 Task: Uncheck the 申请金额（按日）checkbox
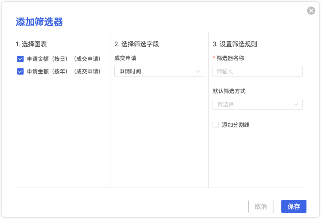point(20,59)
